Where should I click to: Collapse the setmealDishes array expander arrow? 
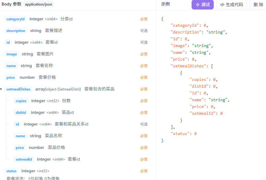[x=1, y=89]
